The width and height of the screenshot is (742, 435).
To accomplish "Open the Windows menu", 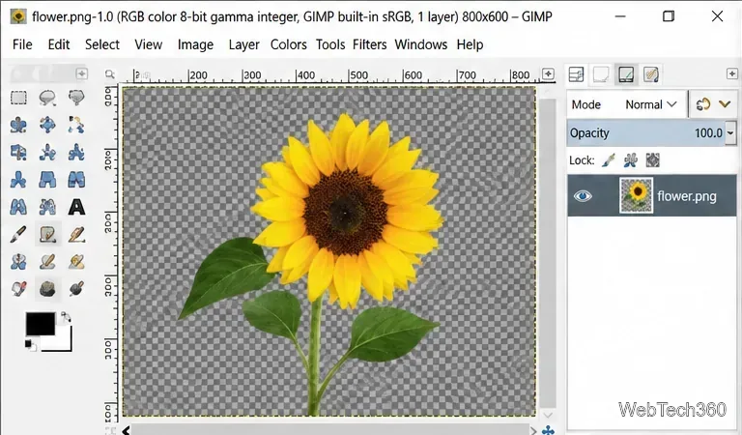I will 421,44.
